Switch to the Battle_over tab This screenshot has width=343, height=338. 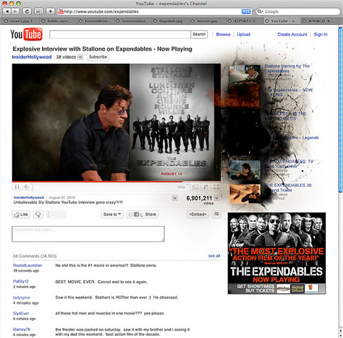(x=59, y=21)
